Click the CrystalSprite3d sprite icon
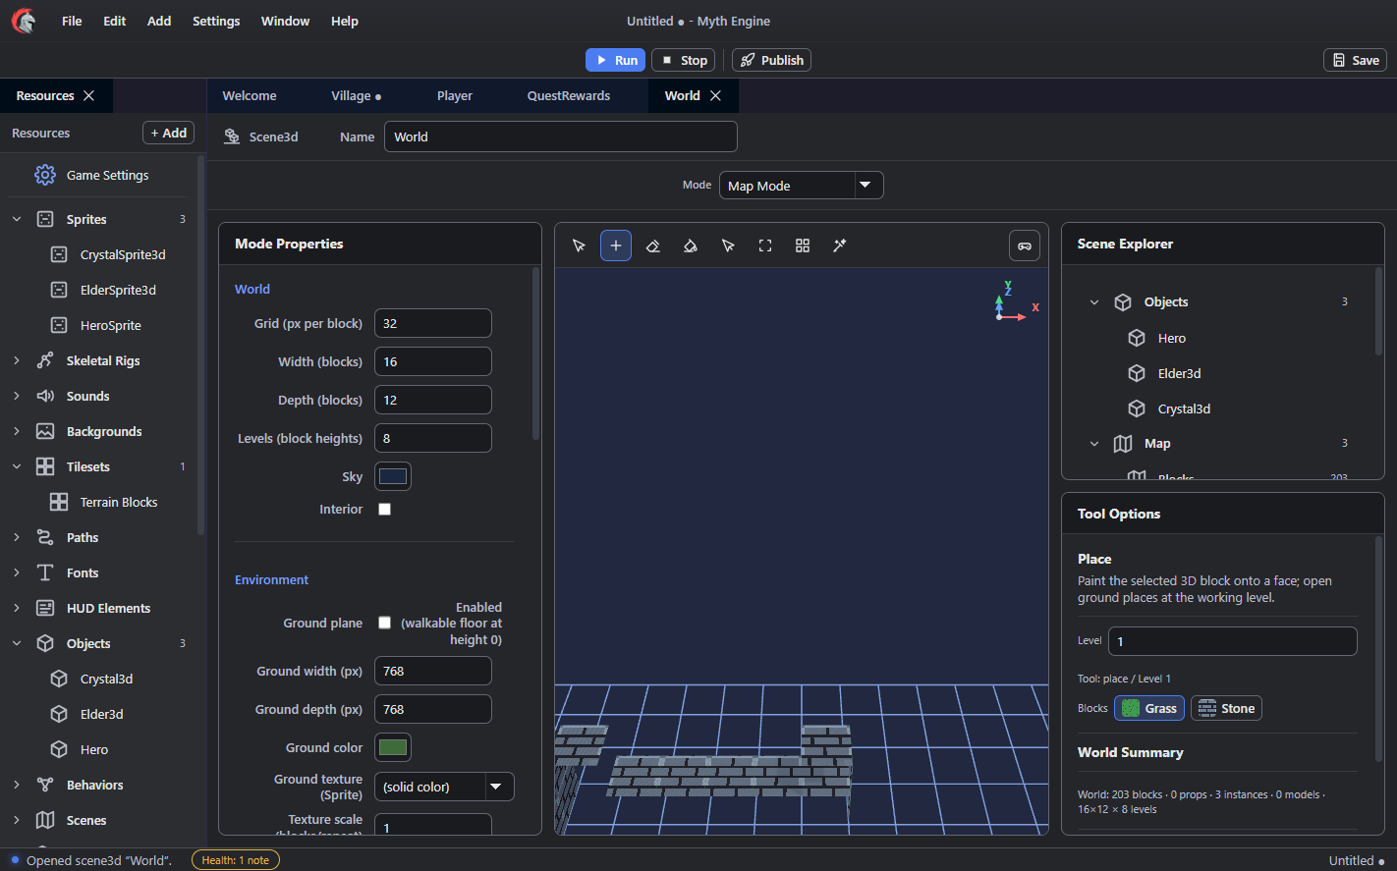The width and height of the screenshot is (1397, 871). pyautogui.click(x=59, y=254)
